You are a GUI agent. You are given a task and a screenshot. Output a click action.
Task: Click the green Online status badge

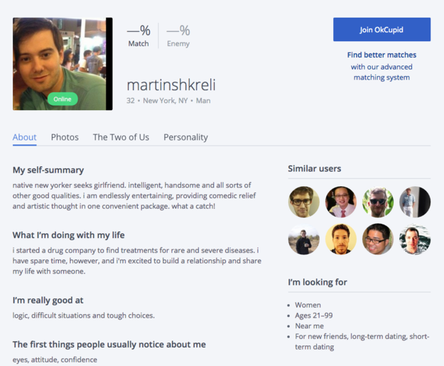[x=63, y=99]
